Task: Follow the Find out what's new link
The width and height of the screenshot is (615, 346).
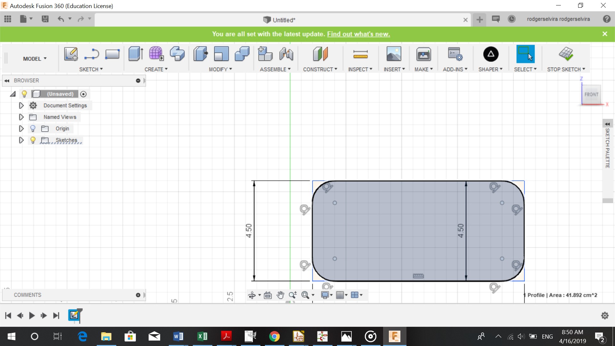Action: pos(358,34)
